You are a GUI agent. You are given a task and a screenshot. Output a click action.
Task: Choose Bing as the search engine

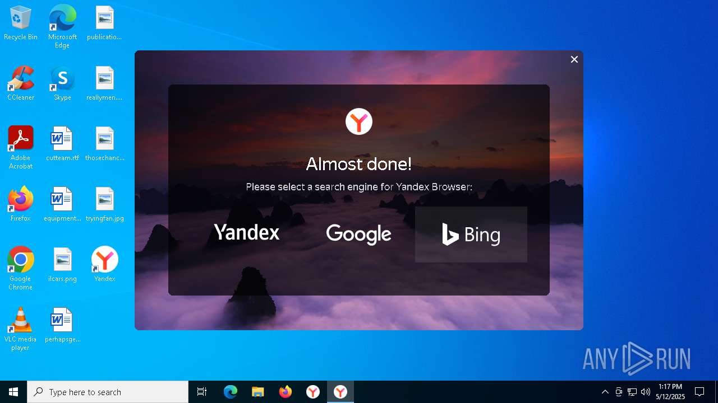471,234
